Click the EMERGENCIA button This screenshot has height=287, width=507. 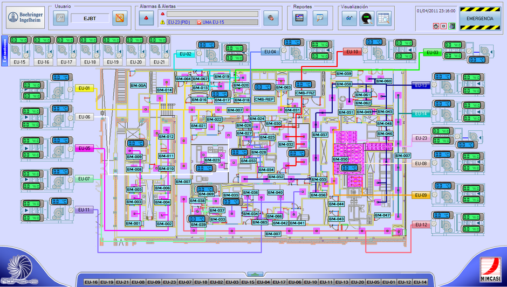[480, 18]
